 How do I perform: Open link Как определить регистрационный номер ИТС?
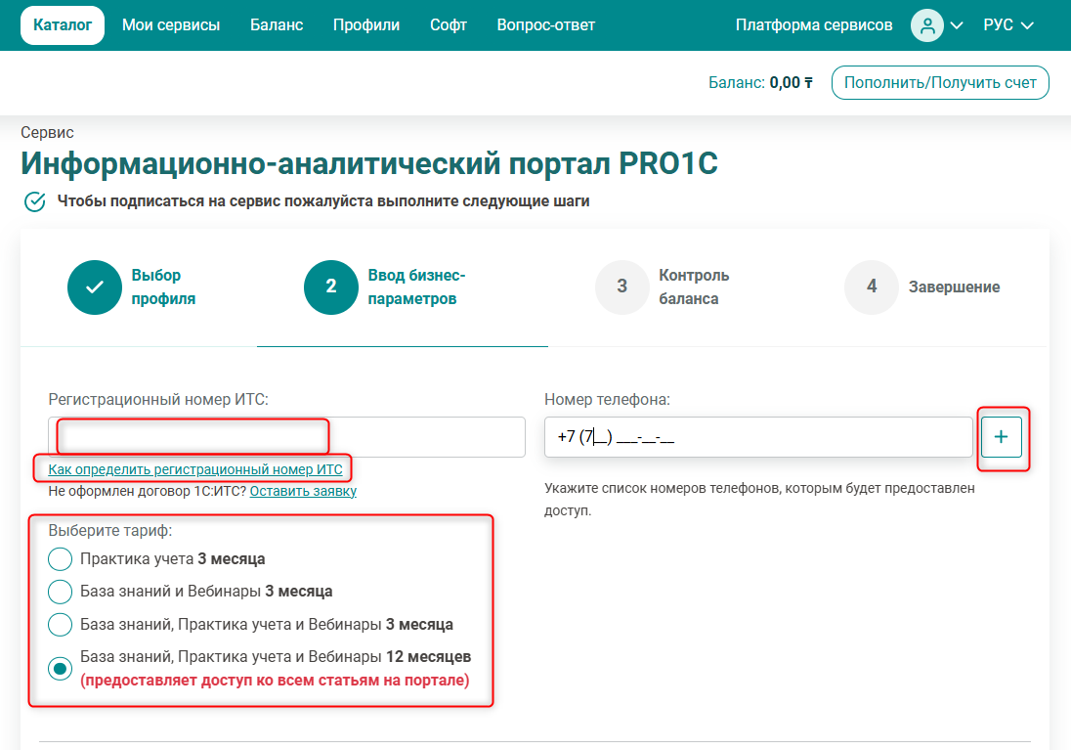(195, 470)
